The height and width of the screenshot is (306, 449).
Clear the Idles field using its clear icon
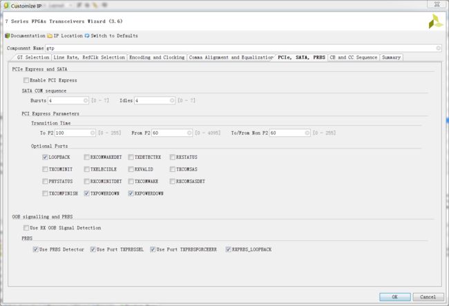click(172, 100)
